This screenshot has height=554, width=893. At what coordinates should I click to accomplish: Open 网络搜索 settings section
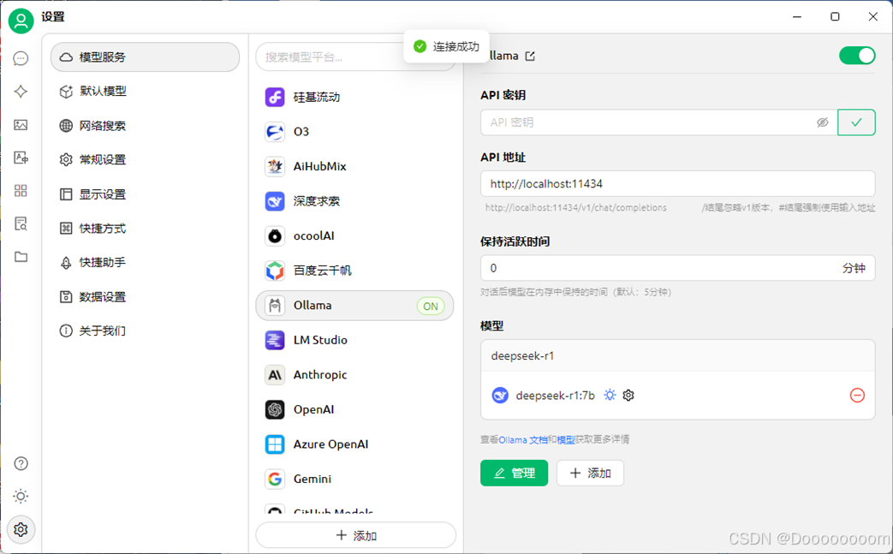pyautogui.click(x=146, y=126)
